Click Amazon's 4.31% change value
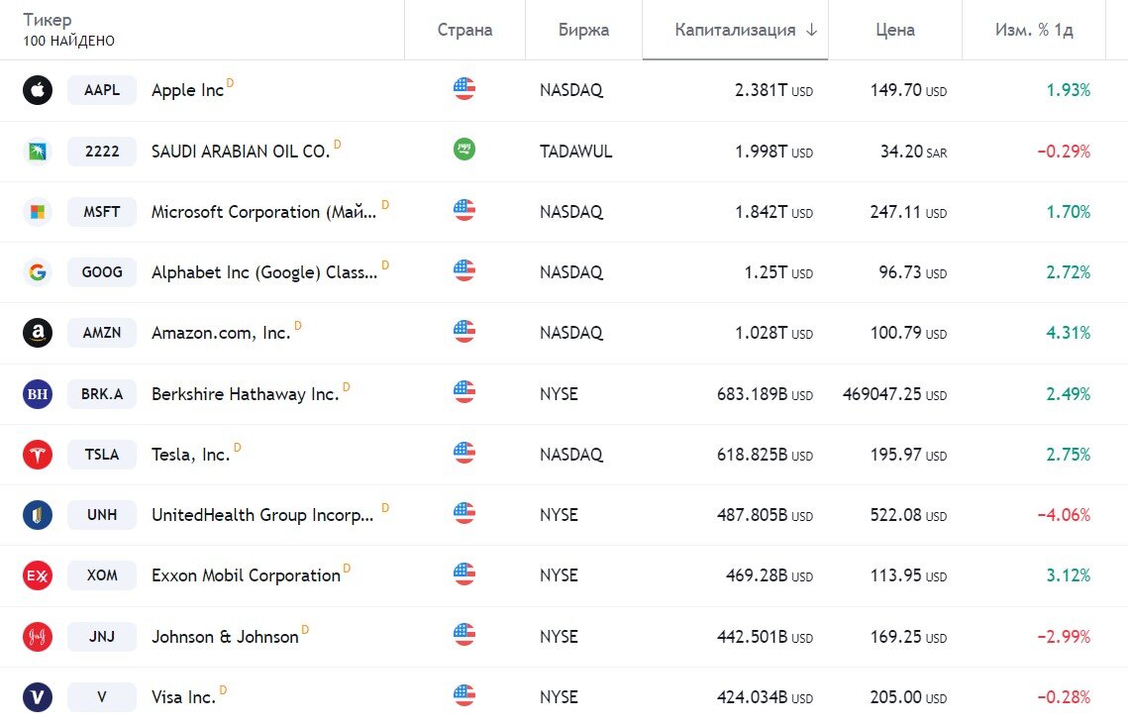This screenshot has height=727, width=1128. (1069, 333)
